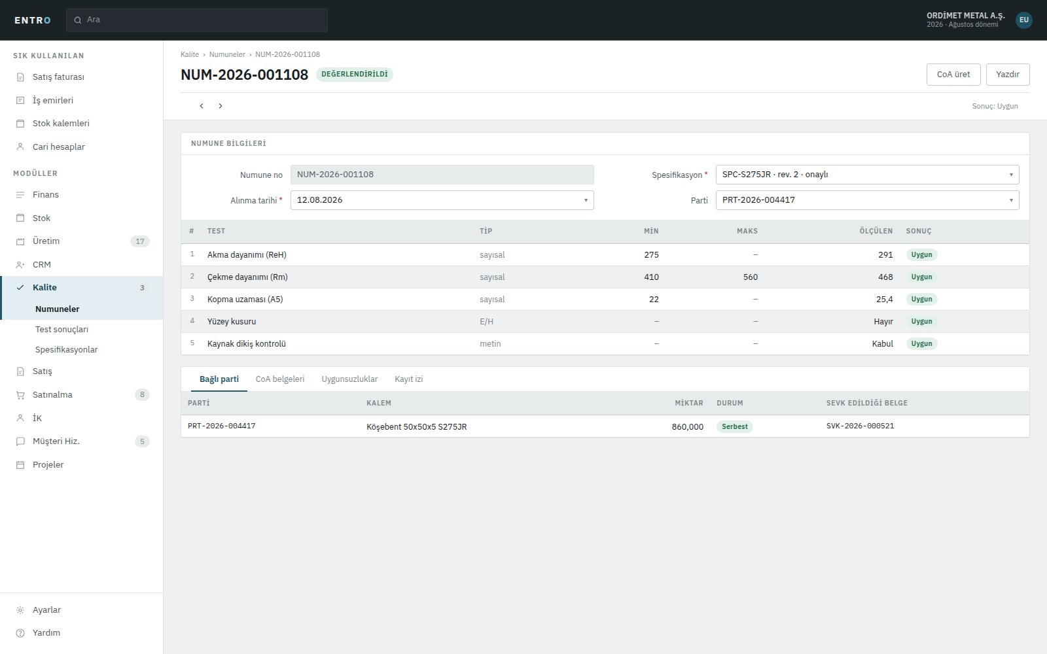Click the Yazdır button
The width and height of the screenshot is (1047, 654).
pyautogui.click(x=1008, y=75)
